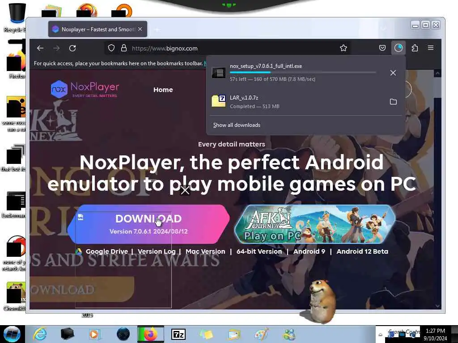
Task: Reload the page in Firefox
Action: click(72, 48)
